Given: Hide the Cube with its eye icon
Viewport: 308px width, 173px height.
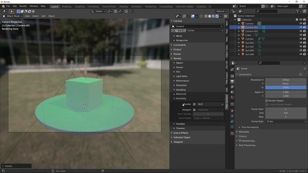Looking at the screenshot, I should tap(301, 35).
